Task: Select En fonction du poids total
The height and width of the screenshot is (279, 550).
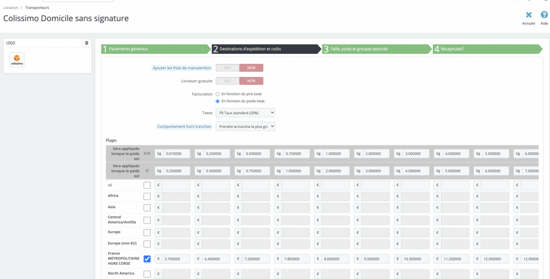Action: (217, 101)
